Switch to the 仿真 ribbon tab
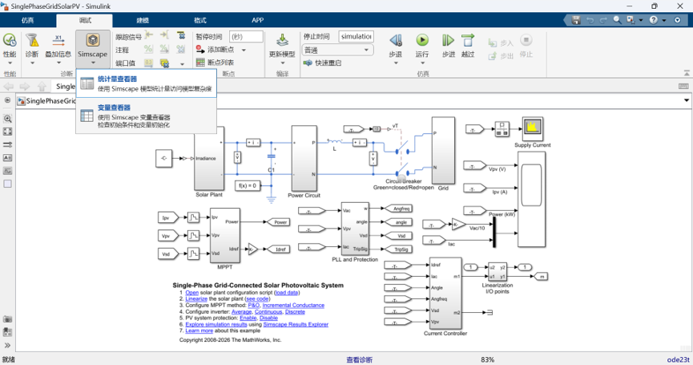The height and width of the screenshot is (365, 693). (x=27, y=20)
